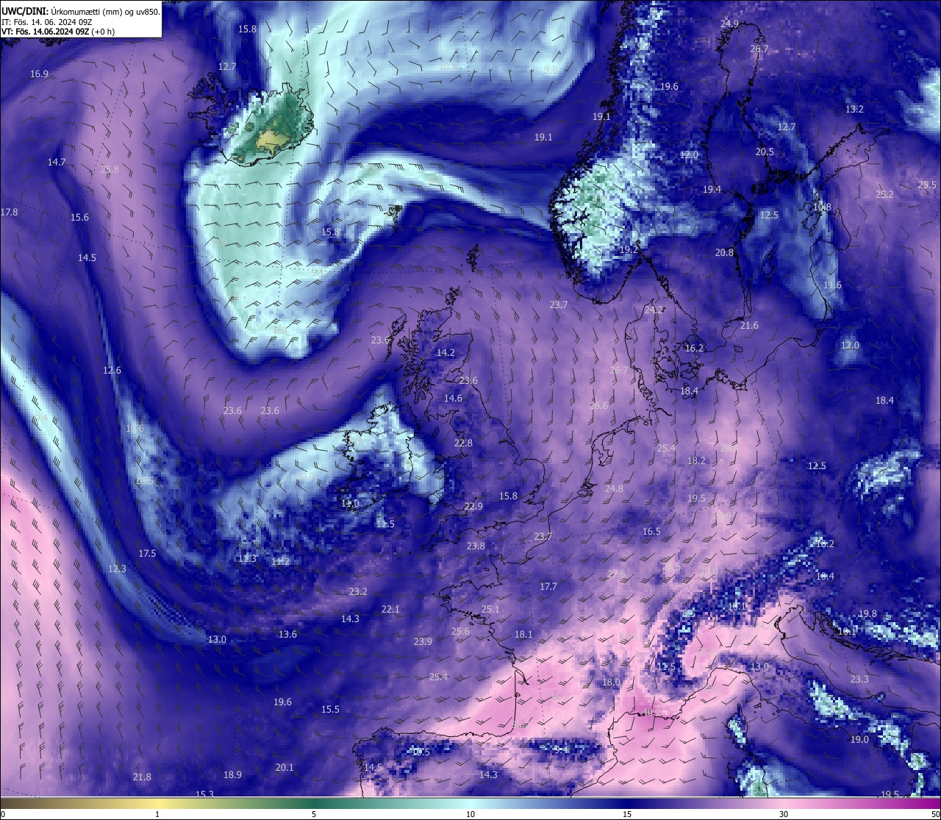Click the 18.1 value label
Image resolution: width=941 pixels, height=820 pixels.
click(523, 634)
